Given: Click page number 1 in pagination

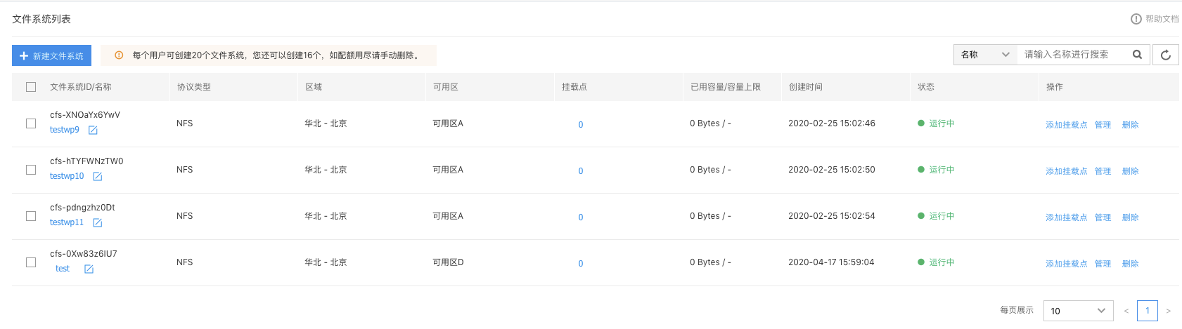Looking at the screenshot, I should 1148,311.
